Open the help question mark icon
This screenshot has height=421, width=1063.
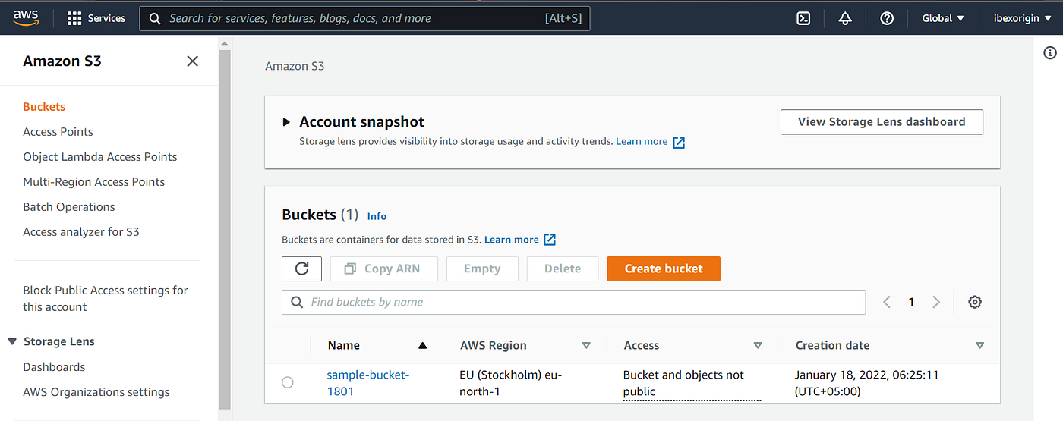[x=887, y=18]
